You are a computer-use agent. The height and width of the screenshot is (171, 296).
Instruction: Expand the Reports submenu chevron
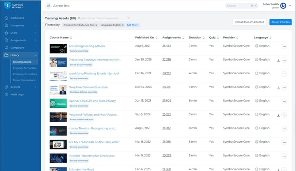[35, 87]
